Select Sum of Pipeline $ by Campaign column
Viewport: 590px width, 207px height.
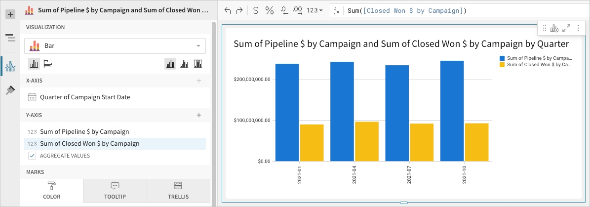click(84, 132)
